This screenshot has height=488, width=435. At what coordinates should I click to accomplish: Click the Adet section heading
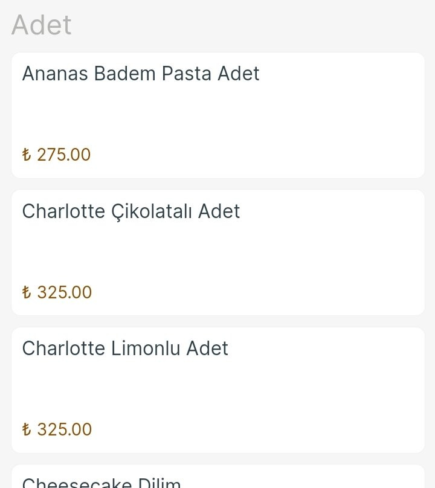[41, 25]
